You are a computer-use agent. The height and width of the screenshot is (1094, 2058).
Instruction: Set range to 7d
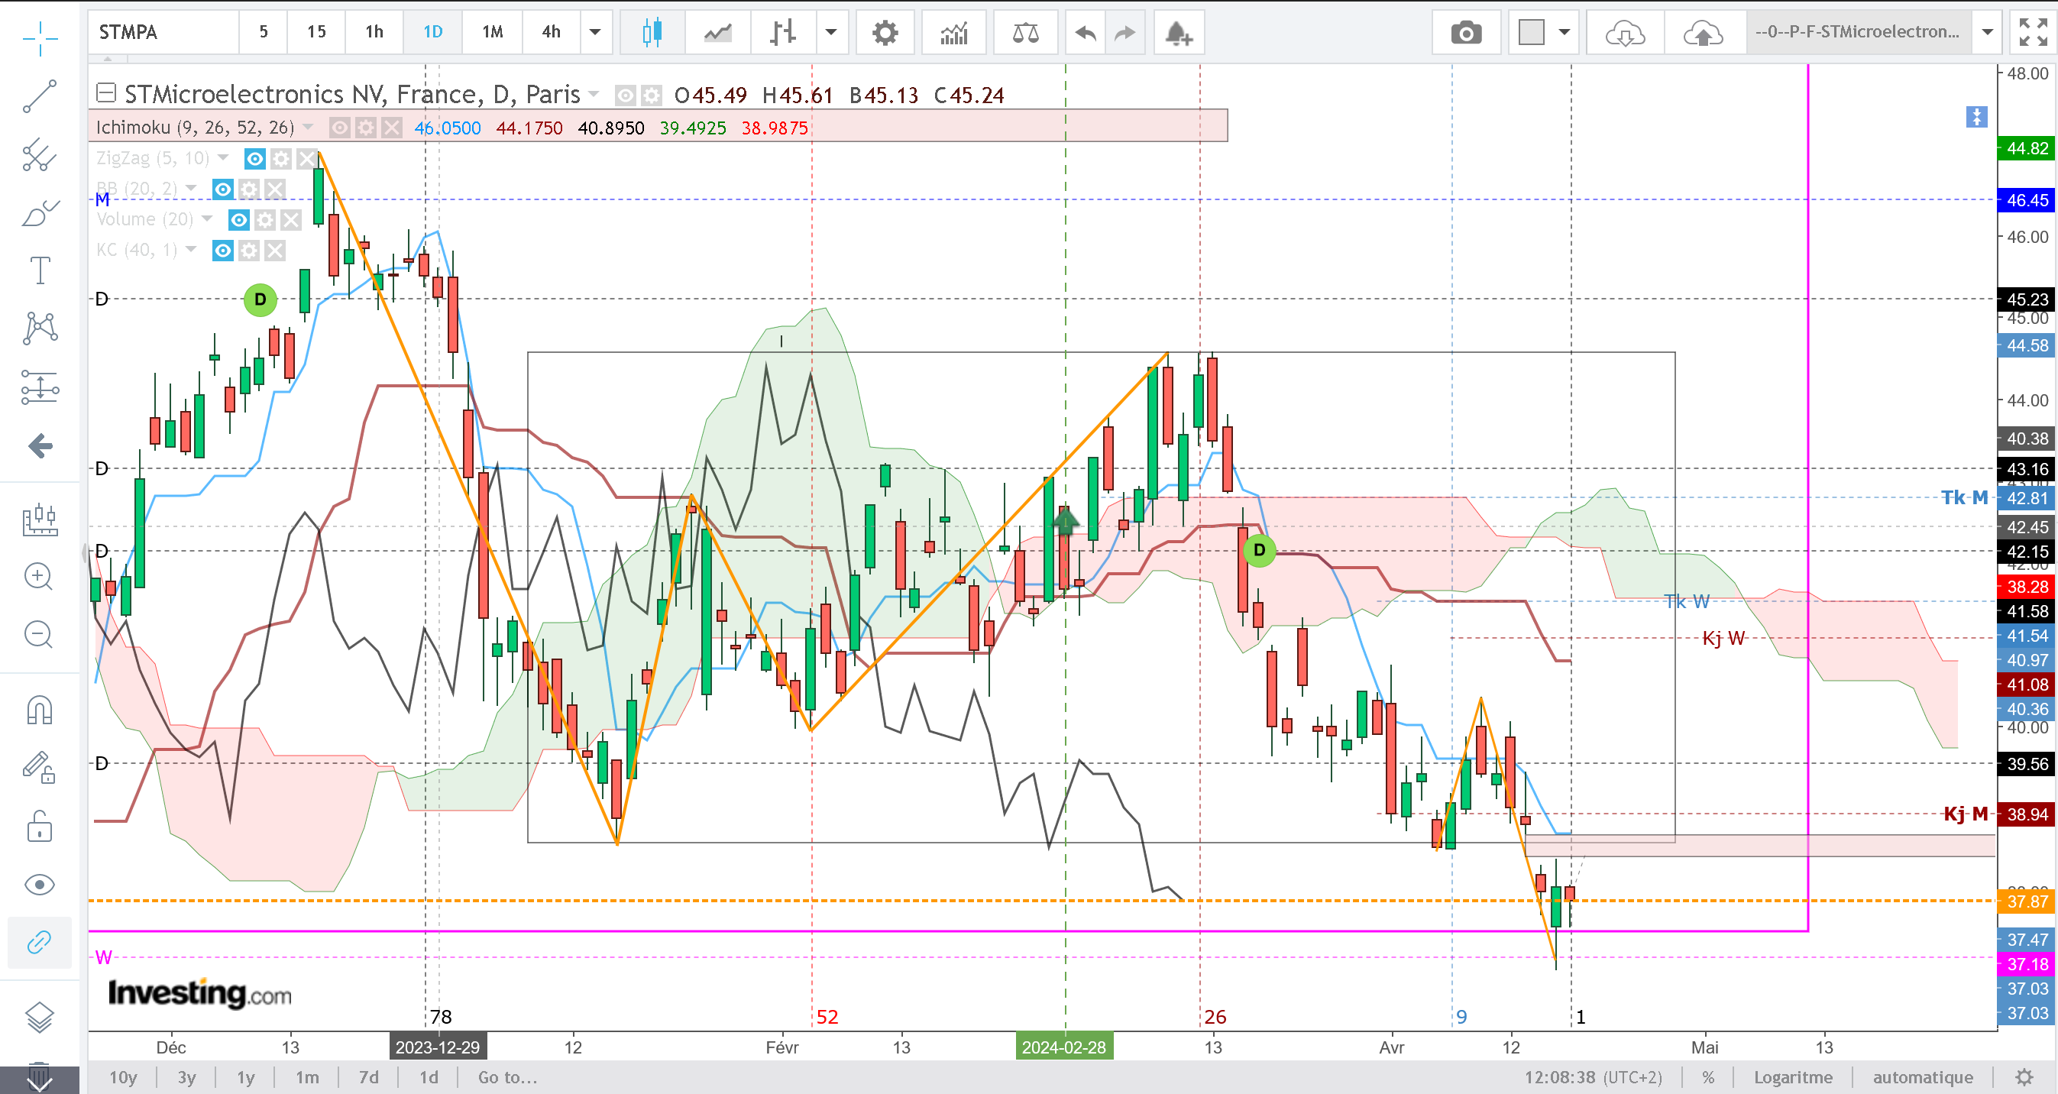tap(369, 1077)
